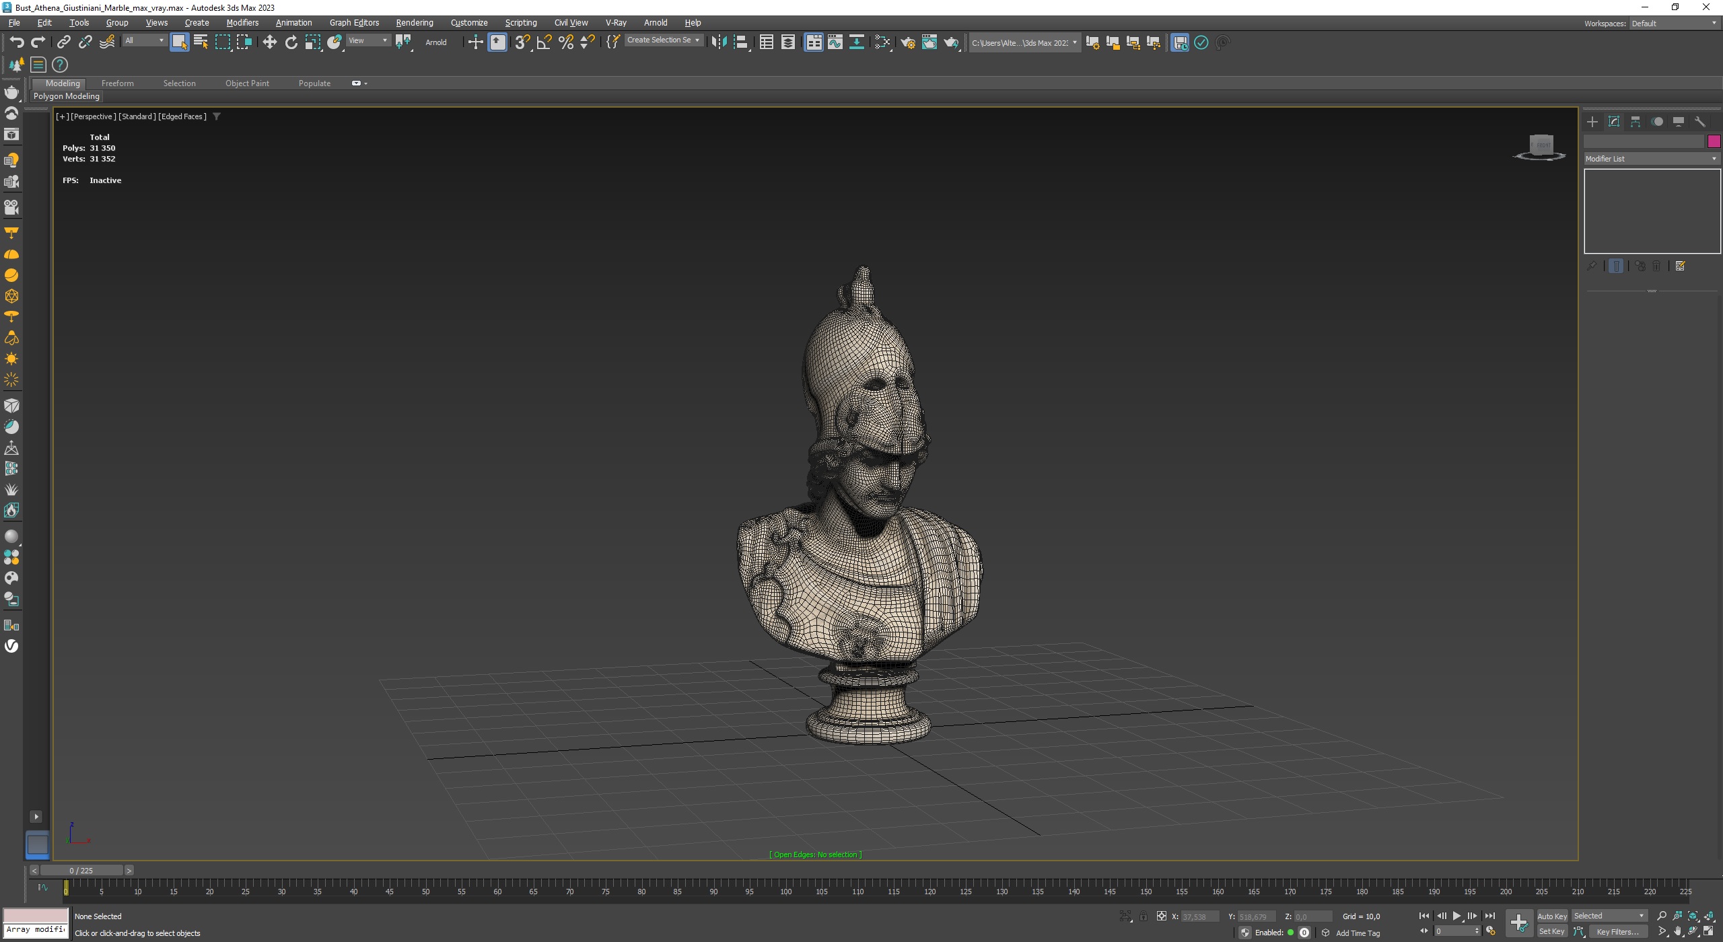Switch to the Hierarchy panel tab
Image resolution: width=1723 pixels, height=942 pixels.
tap(1636, 122)
